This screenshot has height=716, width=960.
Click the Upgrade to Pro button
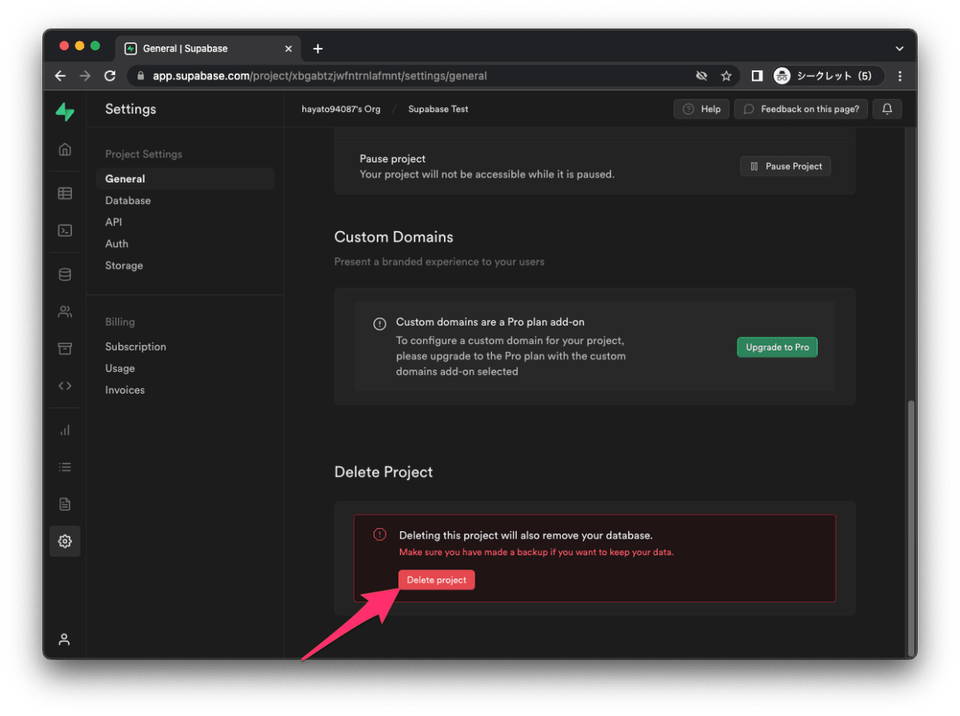pyautogui.click(x=777, y=347)
